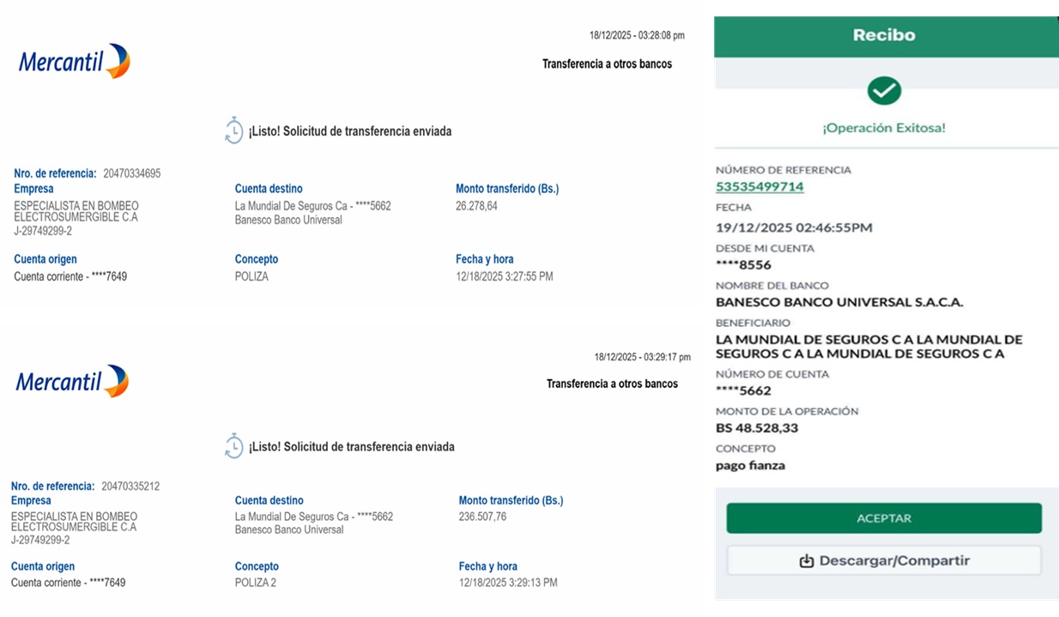The width and height of the screenshot is (1059, 617).
Task: Click the 18/12/2025 03:28:08 pm timestamp
Action: click(636, 35)
